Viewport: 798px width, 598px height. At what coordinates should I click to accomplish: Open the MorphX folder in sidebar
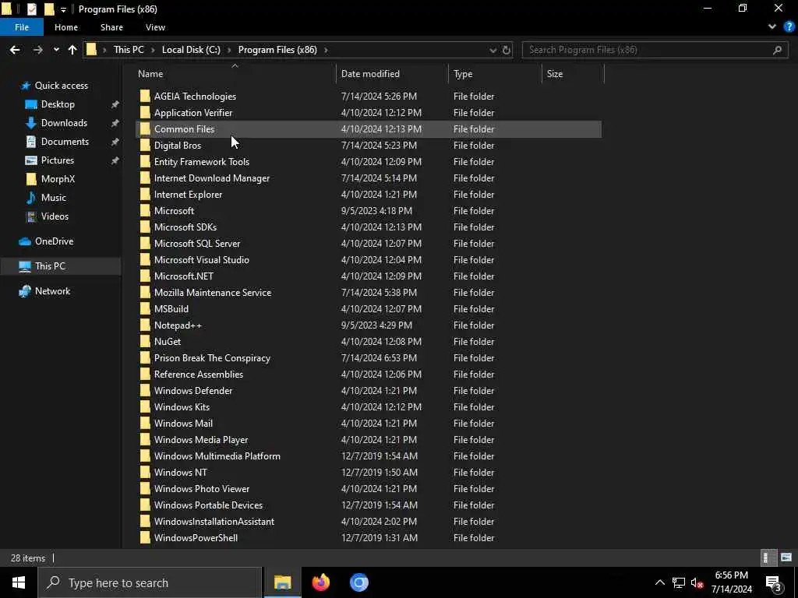(x=58, y=179)
